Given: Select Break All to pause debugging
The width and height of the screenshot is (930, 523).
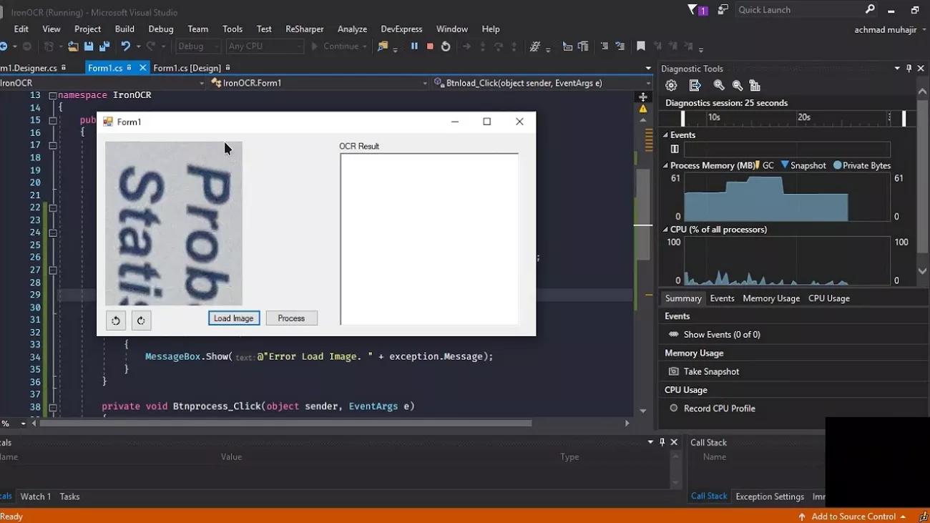Looking at the screenshot, I should [x=414, y=46].
